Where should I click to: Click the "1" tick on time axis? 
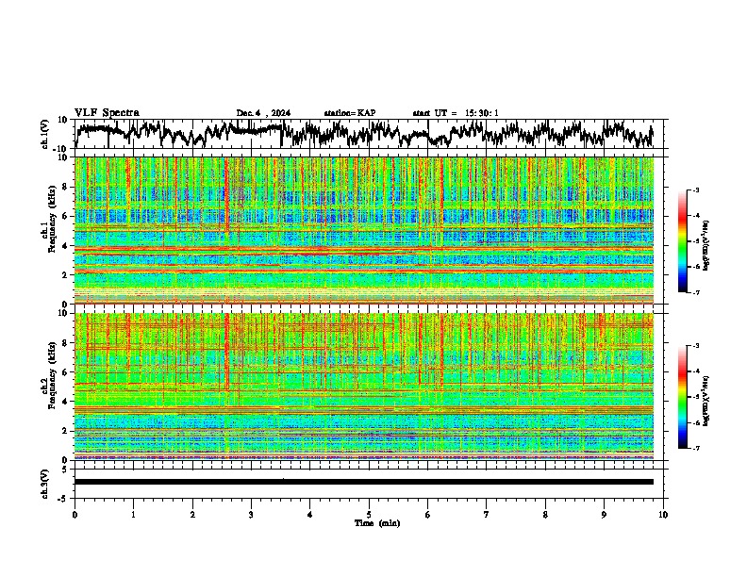pos(133,515)
